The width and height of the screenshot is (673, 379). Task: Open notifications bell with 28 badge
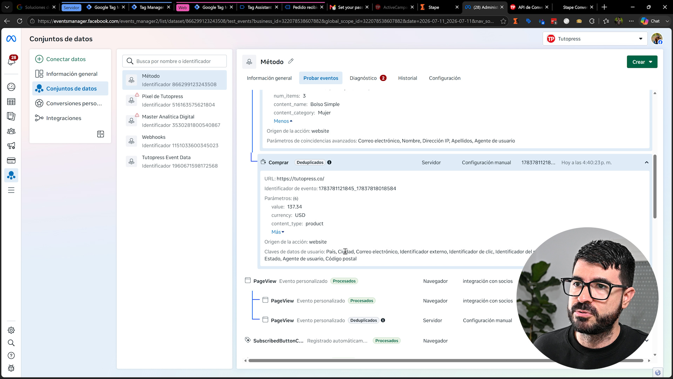pos(12,60)
